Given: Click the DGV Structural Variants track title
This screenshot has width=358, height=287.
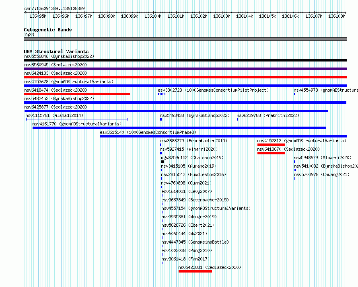Looking at the screenshot, I should (56, 51).
